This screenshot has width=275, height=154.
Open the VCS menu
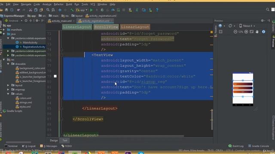click(93, 4)
